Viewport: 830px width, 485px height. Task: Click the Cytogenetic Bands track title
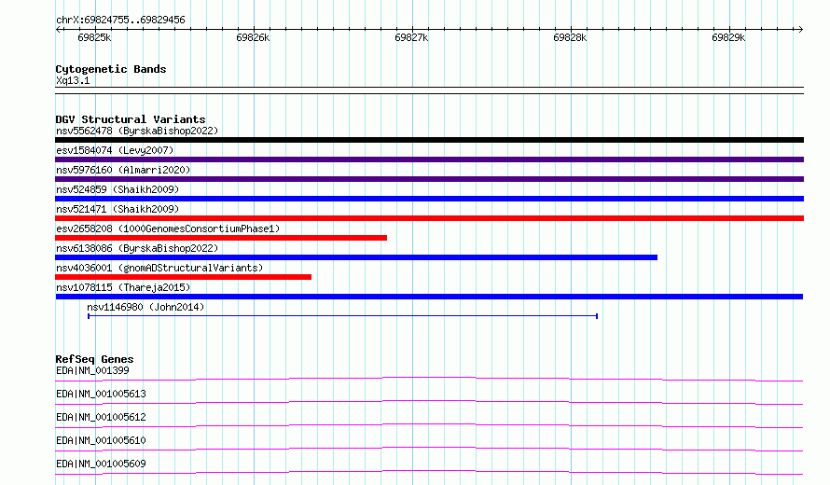pyautogui.click(x=111, y=69)
